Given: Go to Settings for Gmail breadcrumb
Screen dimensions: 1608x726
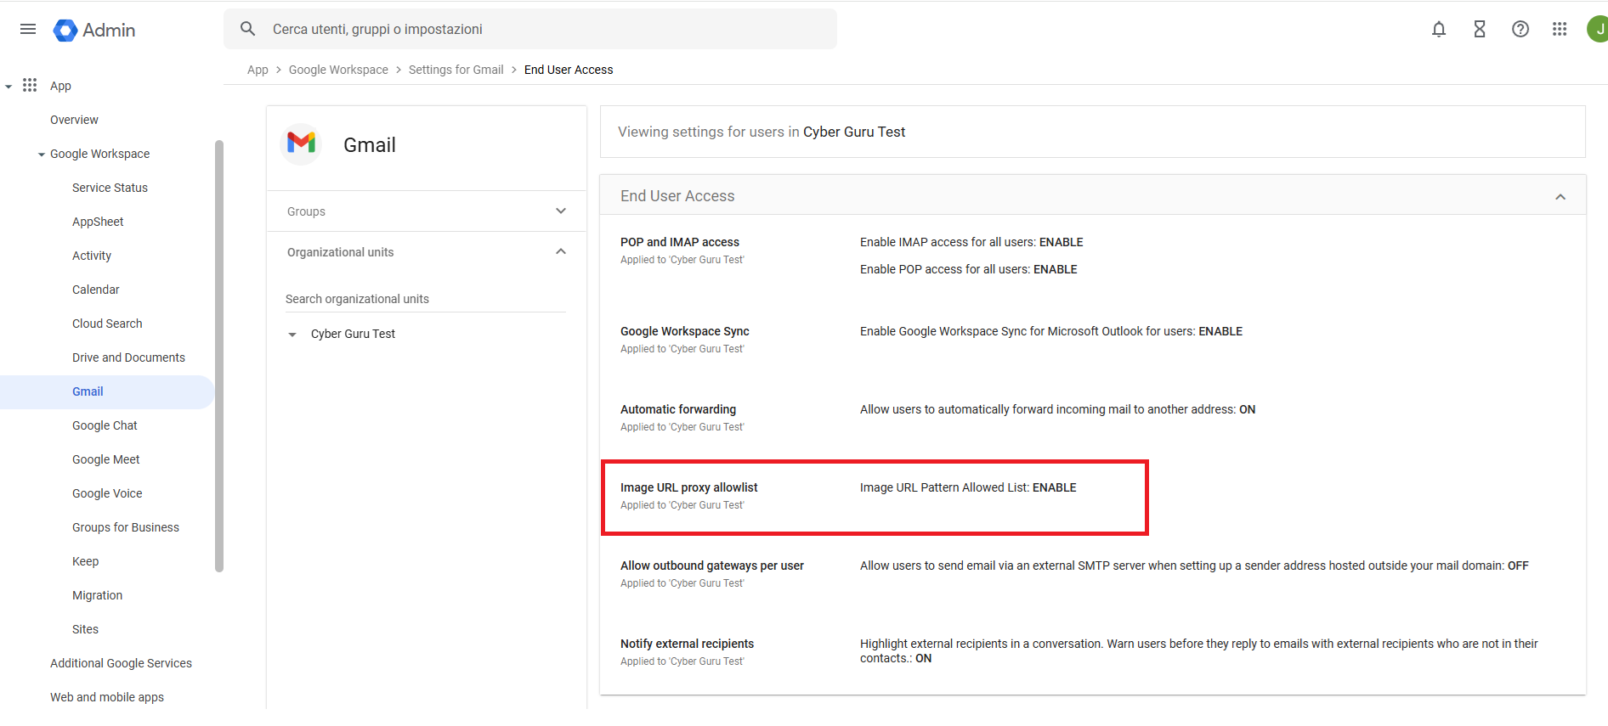Looking at the screenshot, I should point(456,70).
